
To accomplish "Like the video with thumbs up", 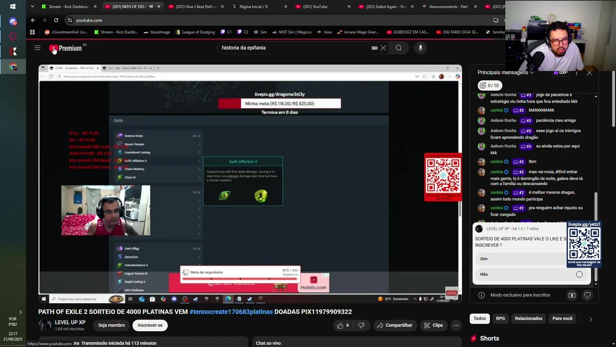I will (343, 325).
